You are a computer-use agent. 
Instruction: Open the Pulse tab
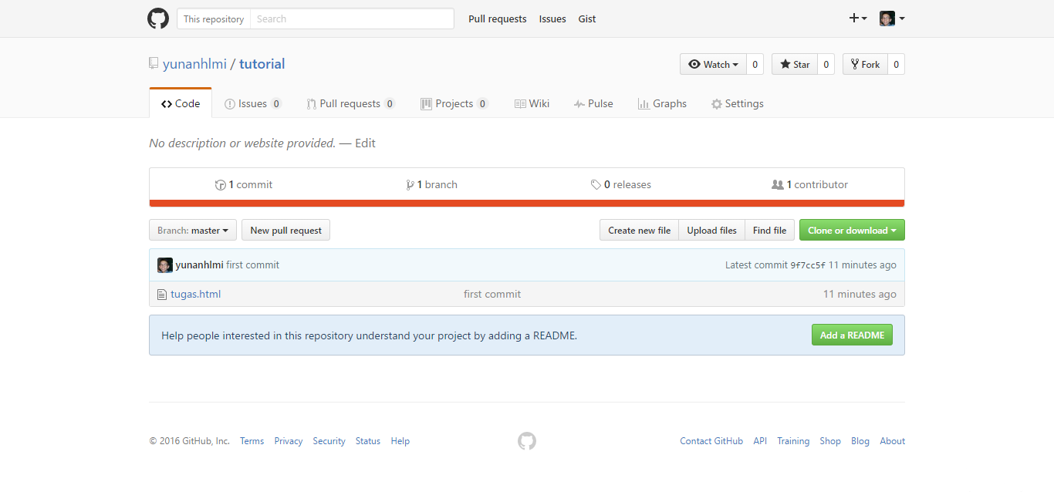point(593,103)
